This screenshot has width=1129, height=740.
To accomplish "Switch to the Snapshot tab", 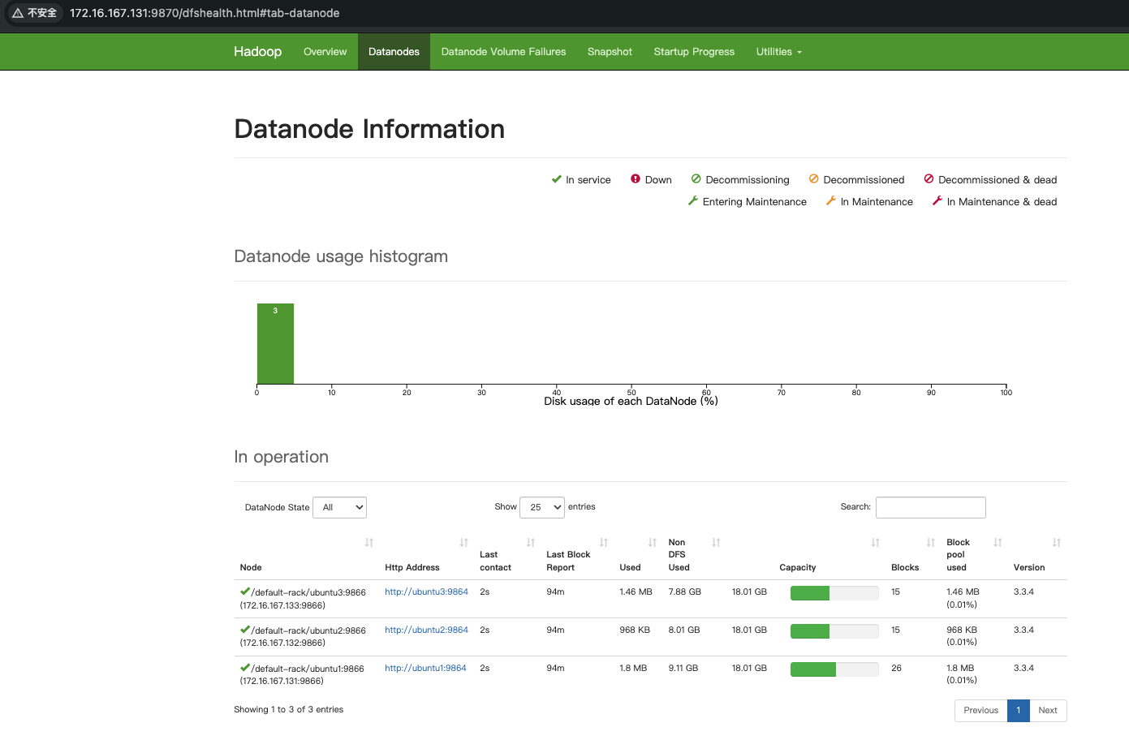I will pos(610,52).
